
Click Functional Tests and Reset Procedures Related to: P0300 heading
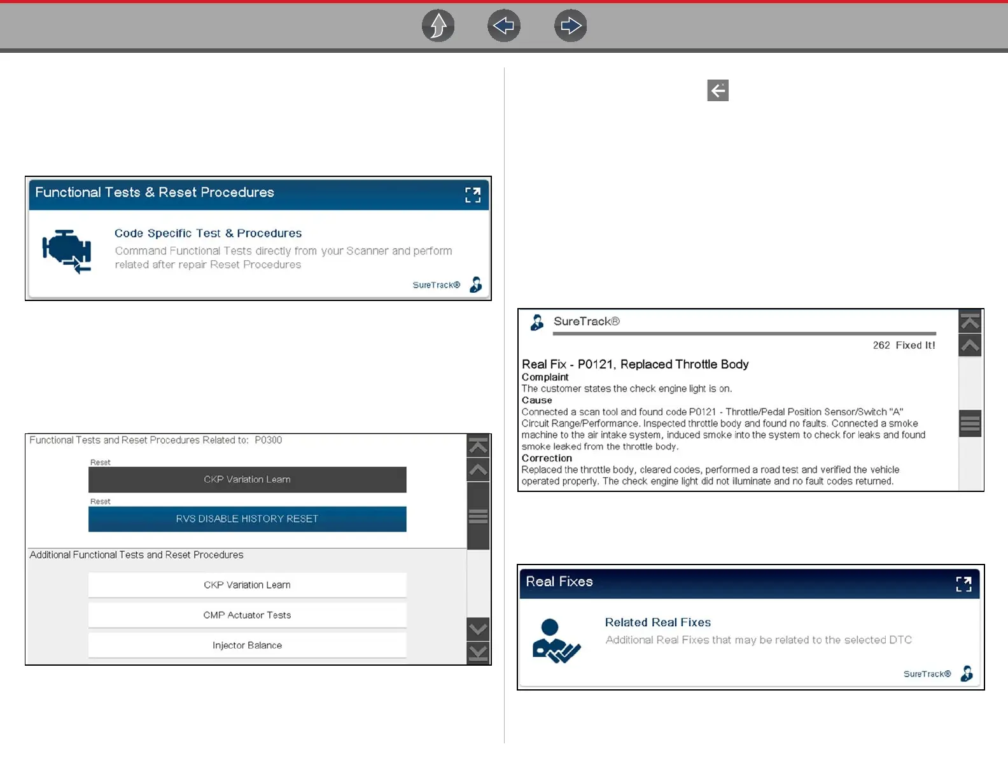[x=156, y=440]
